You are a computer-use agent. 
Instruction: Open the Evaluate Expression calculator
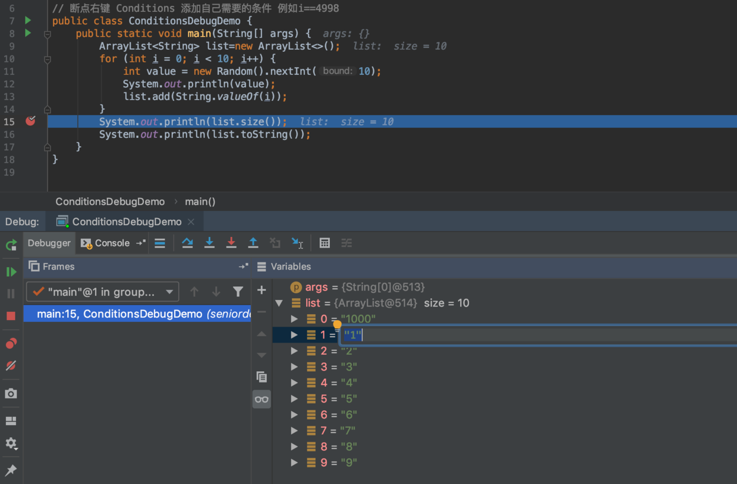pos(325,243)
